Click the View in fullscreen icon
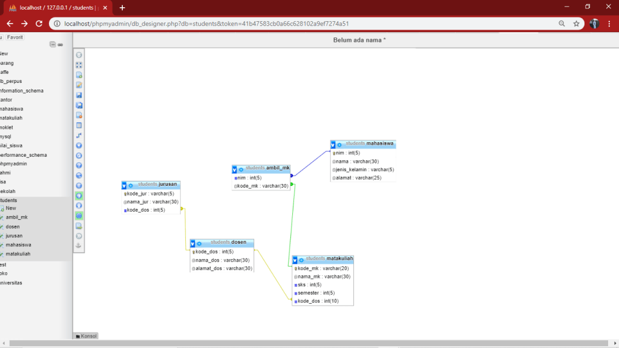 (x=79, y=65)
